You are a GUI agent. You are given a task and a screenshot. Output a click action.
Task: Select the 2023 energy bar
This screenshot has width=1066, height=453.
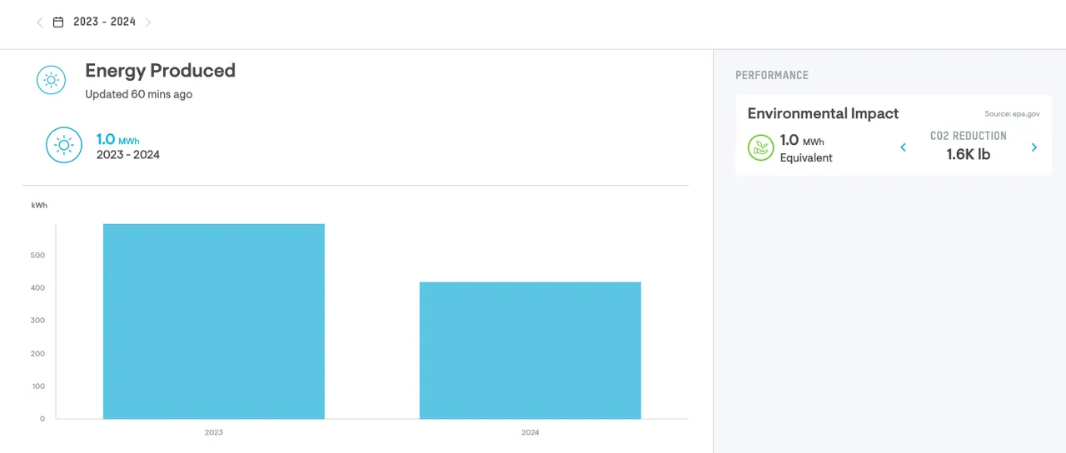(213, 321)
